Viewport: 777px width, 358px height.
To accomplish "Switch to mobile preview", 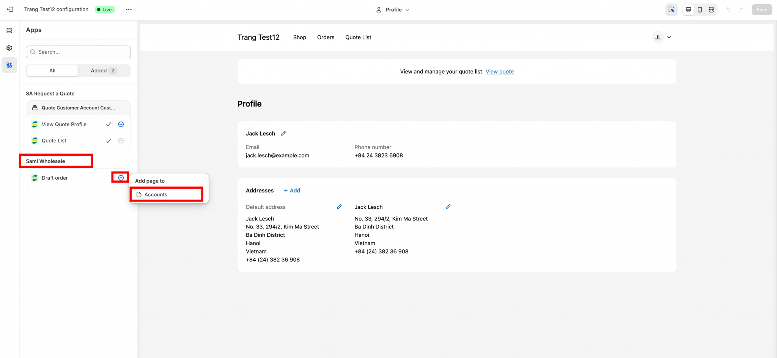I will (x=700, y=10).
